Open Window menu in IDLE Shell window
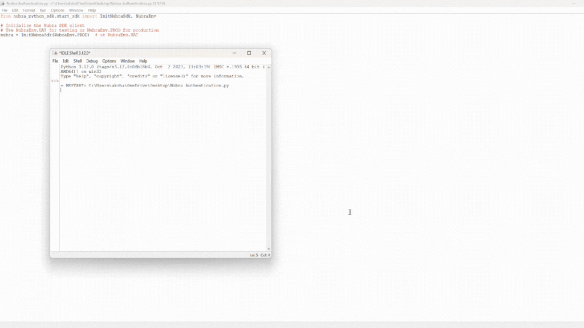 (x=128, y=61)
